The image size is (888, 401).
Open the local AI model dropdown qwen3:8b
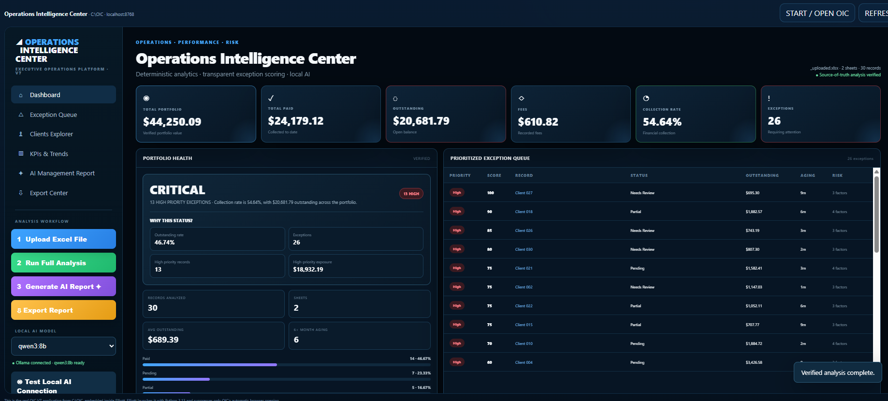63,346
